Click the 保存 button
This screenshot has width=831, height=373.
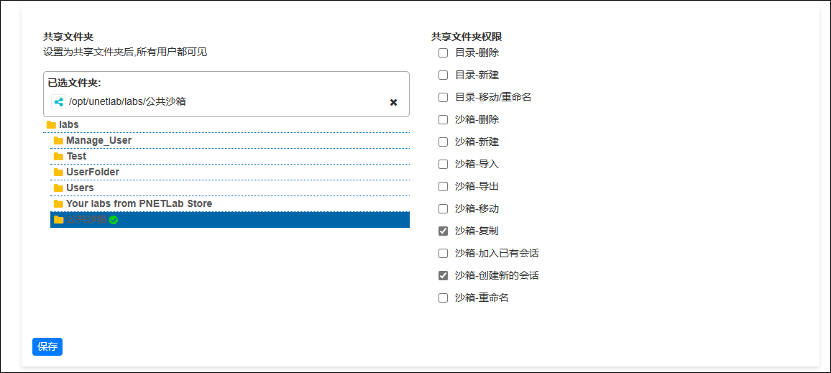(47, 346)
